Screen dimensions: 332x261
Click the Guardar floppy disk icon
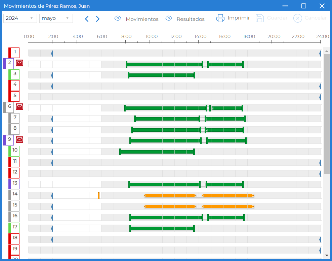click(x=260, y=18)
